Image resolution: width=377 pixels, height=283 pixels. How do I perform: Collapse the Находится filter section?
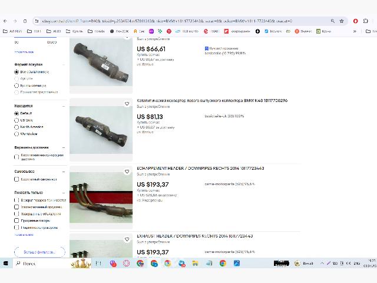point(64,106)
